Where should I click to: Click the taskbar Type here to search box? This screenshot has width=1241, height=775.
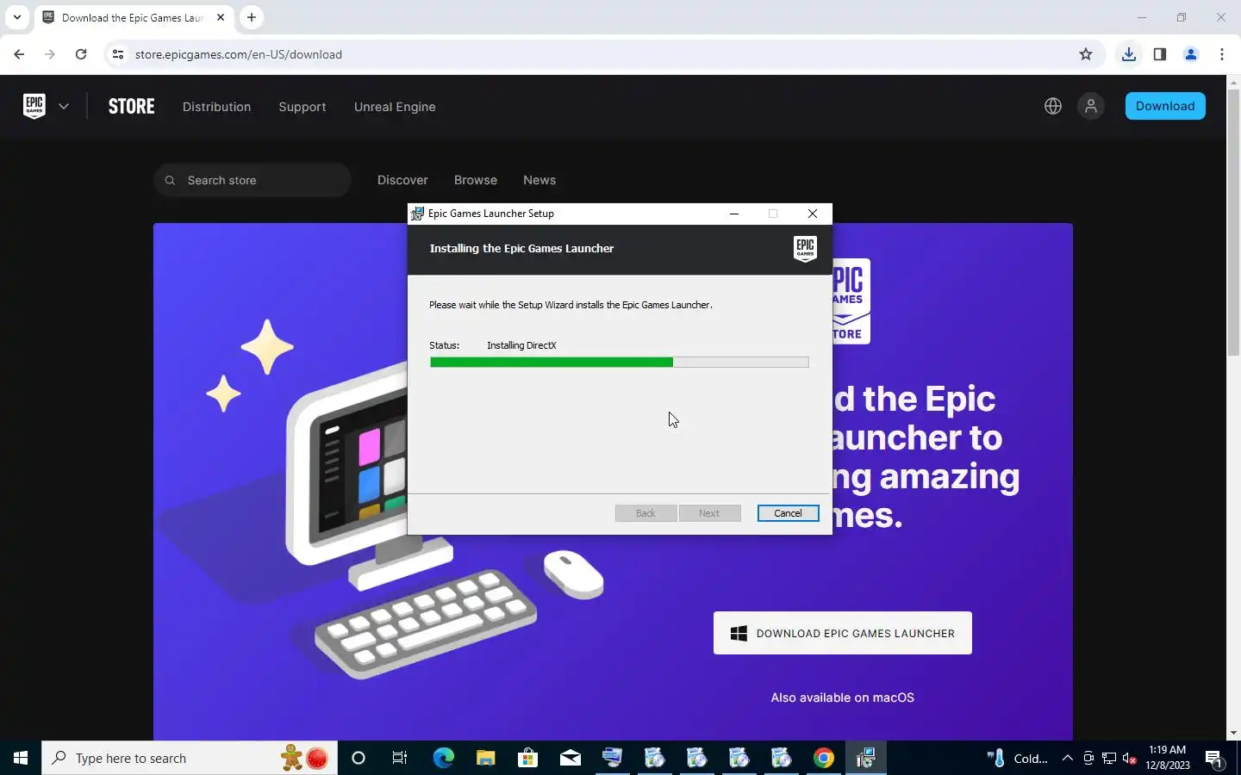pyautogui.click(x=190, y=758)
